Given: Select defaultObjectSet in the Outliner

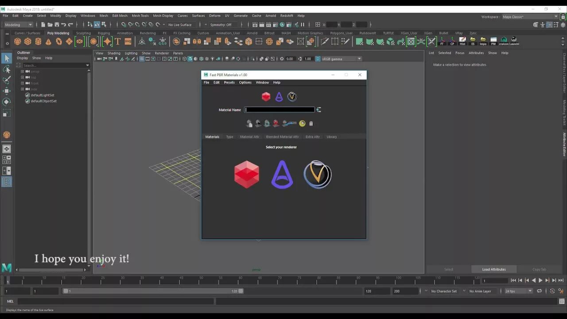Looking at the screenshot, I should pyautogui.click(x=43, y=101).
